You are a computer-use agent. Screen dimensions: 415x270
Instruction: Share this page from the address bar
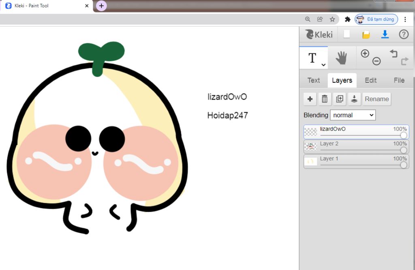(x=320, y=19)
